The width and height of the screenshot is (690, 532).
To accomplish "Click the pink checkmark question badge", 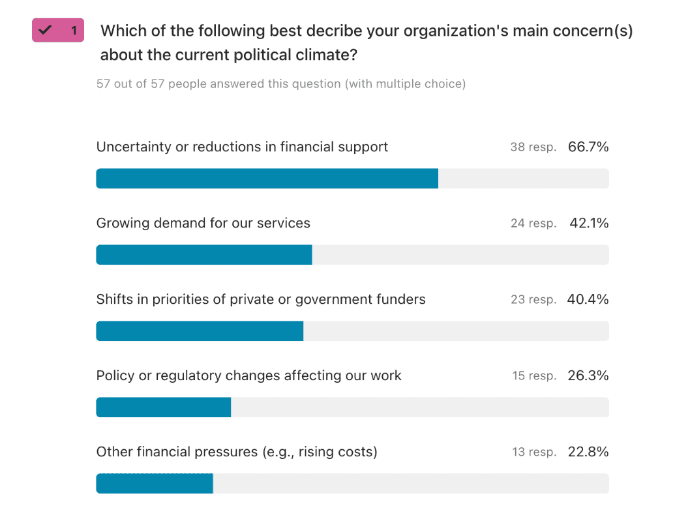I will (58, 30).
